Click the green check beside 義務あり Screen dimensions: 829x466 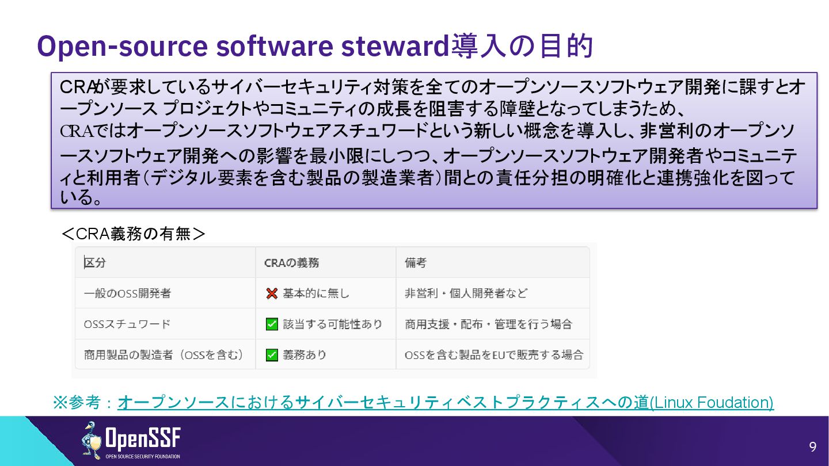pos(272,355)
